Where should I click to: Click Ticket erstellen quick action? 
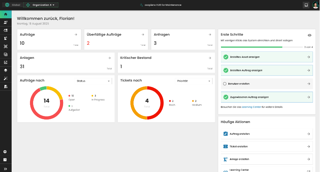(x=267, y=146)
